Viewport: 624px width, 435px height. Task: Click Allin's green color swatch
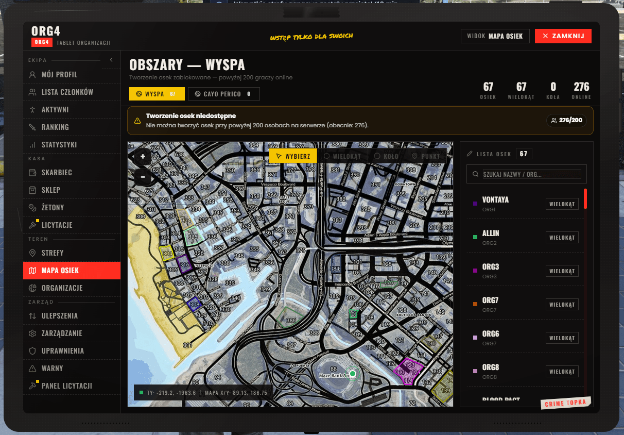pos(475,238)
